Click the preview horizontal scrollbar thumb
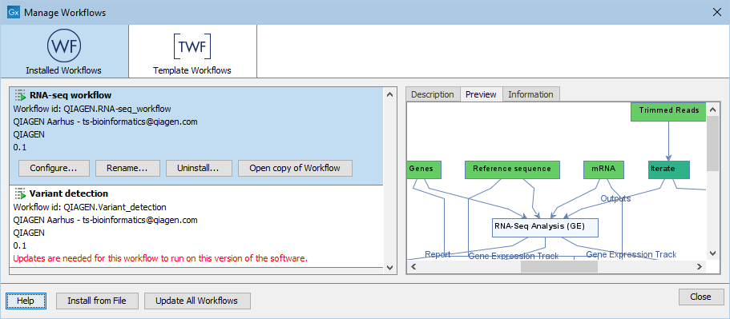This screenshot has width=730, height=319. tap(559, 266)
